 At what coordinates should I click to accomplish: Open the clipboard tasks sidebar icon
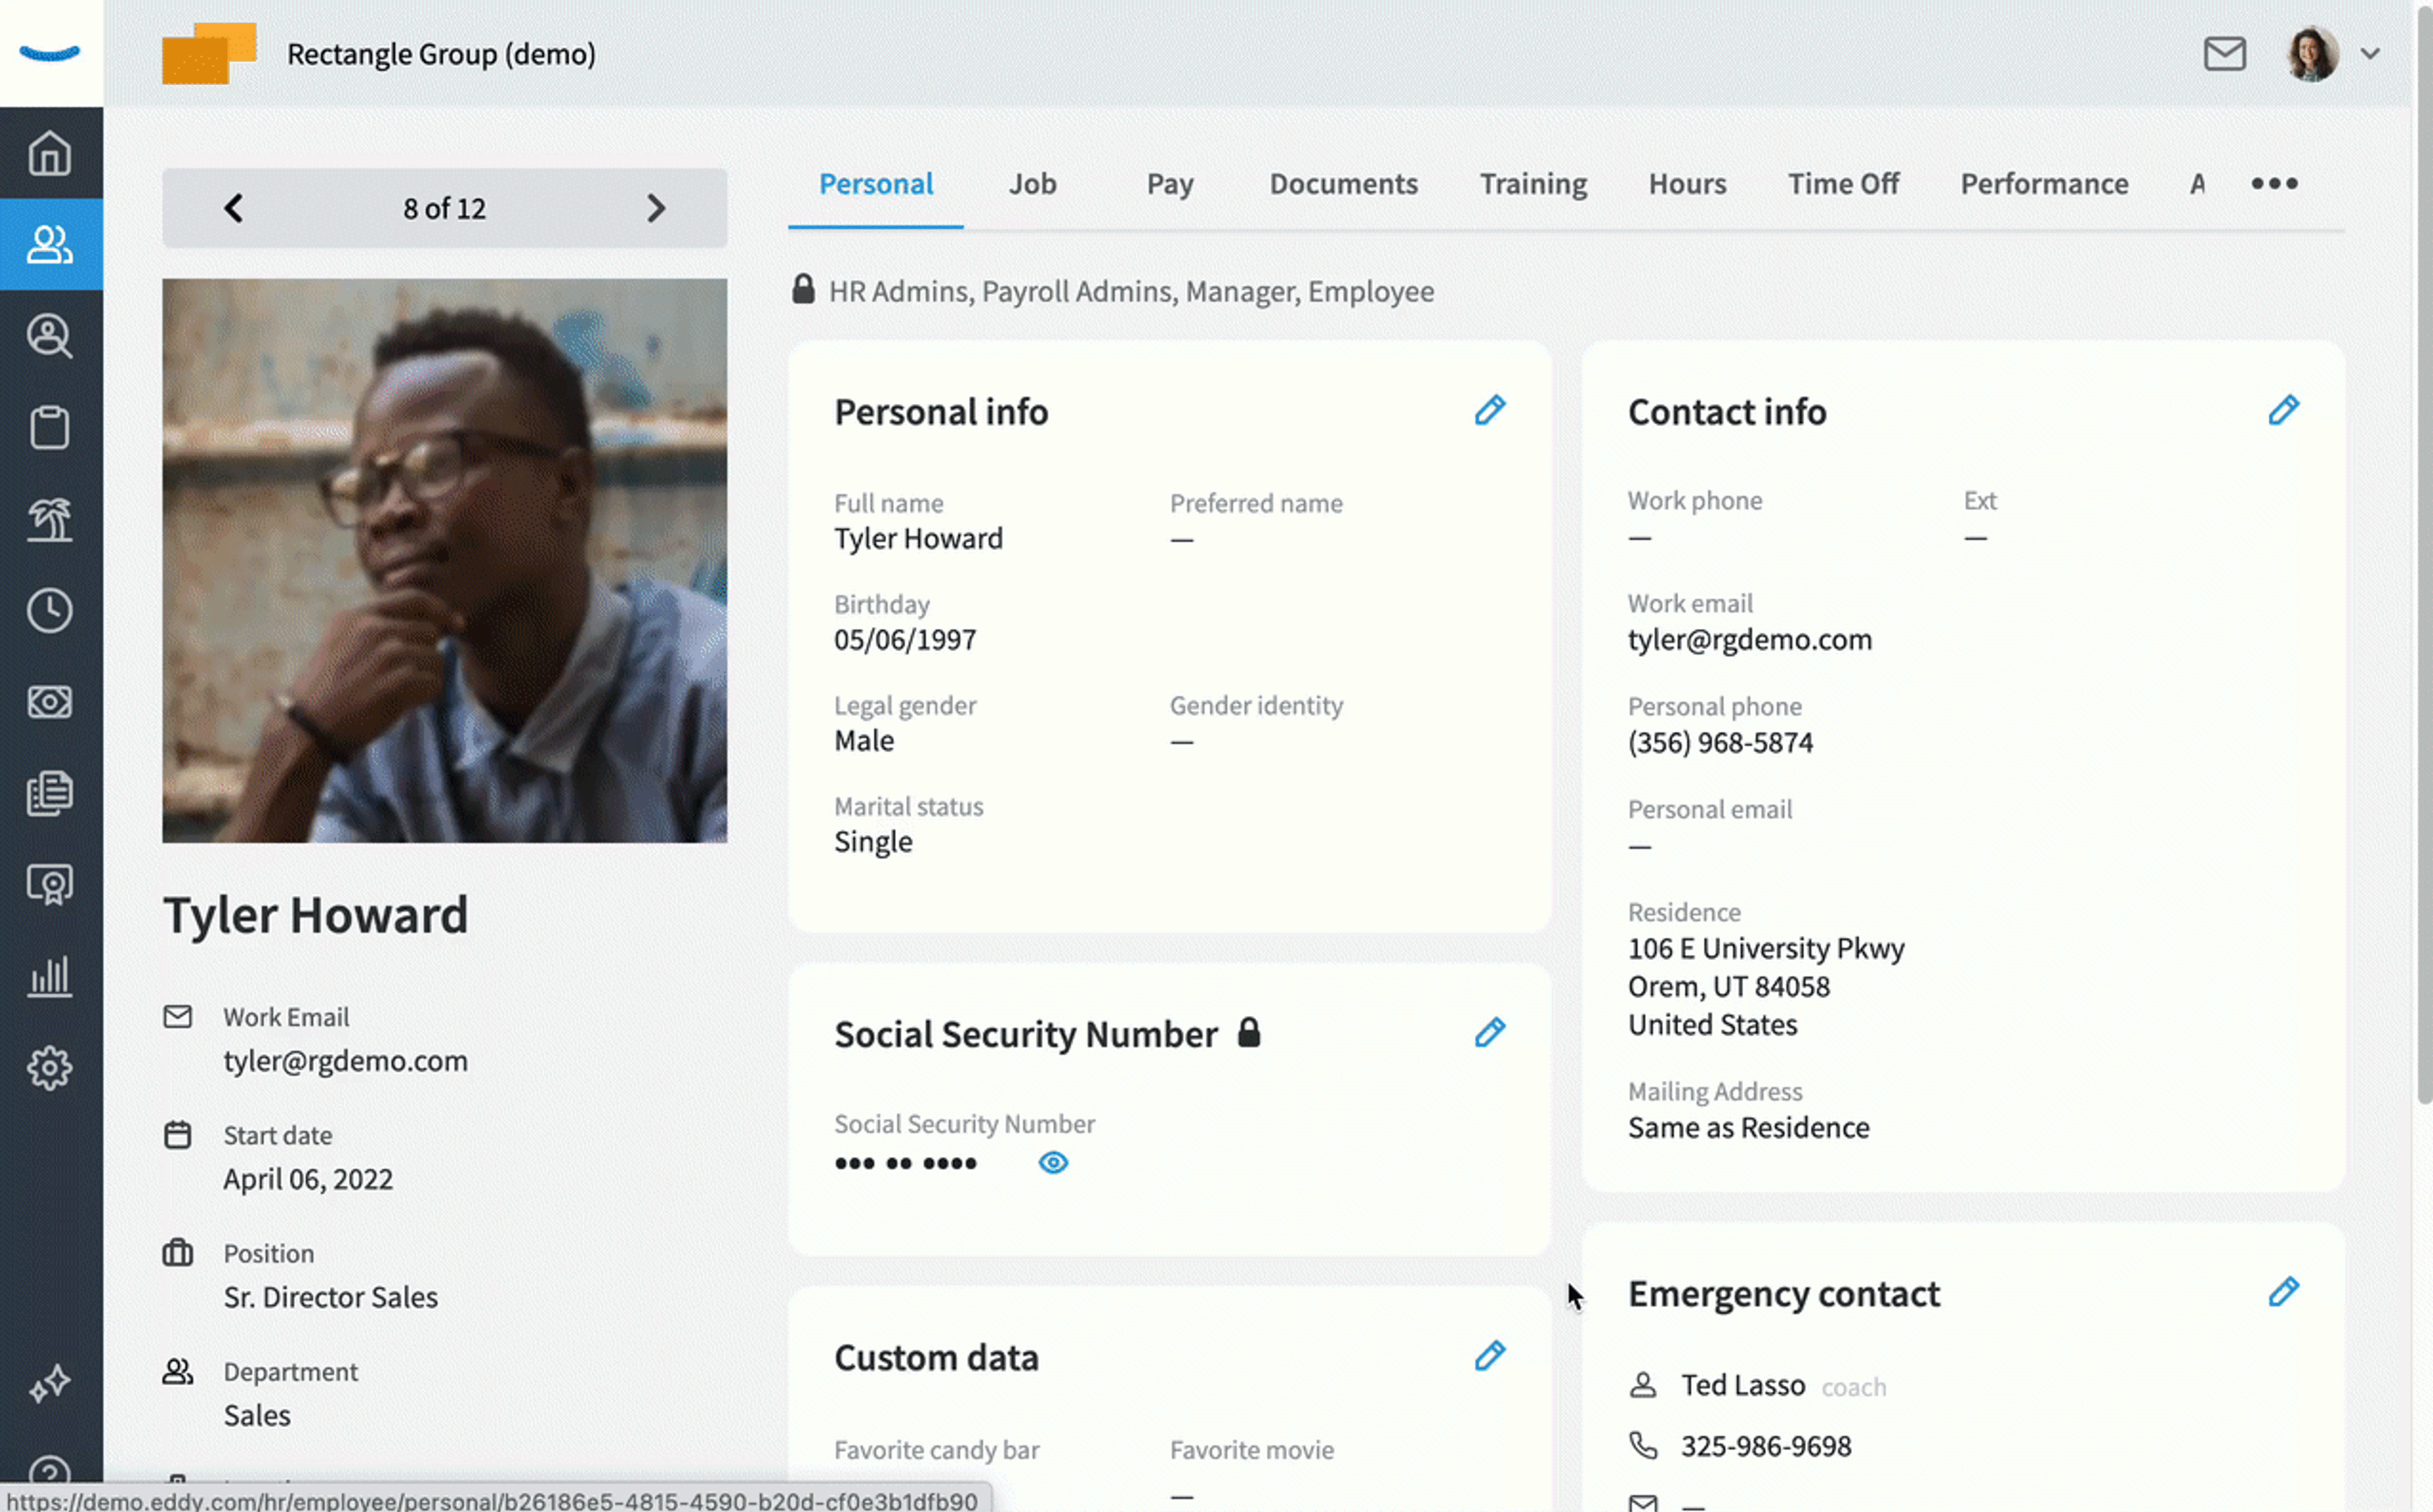pyautogui.click(x=49, y=428)
